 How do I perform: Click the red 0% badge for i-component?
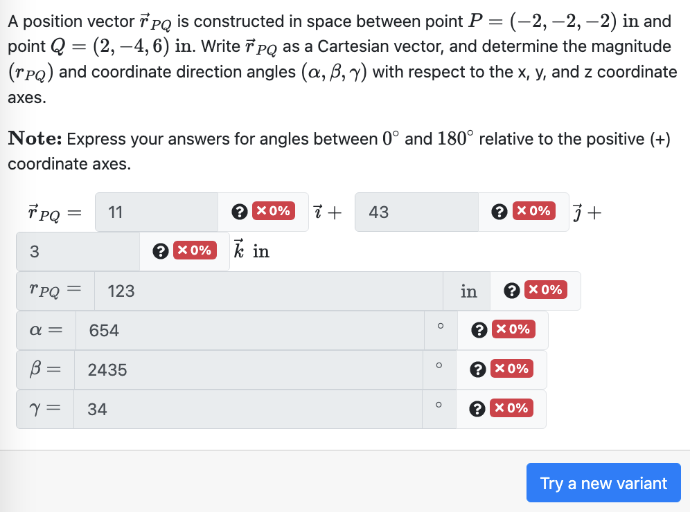pyautogui.click(x=273, y=212)
